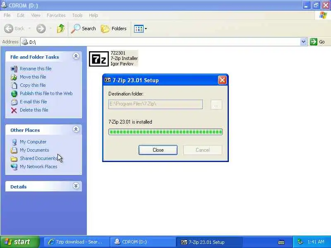Screen dimensions: 331x248
Task: Collapse the Other Places panel
Action: 76,129
